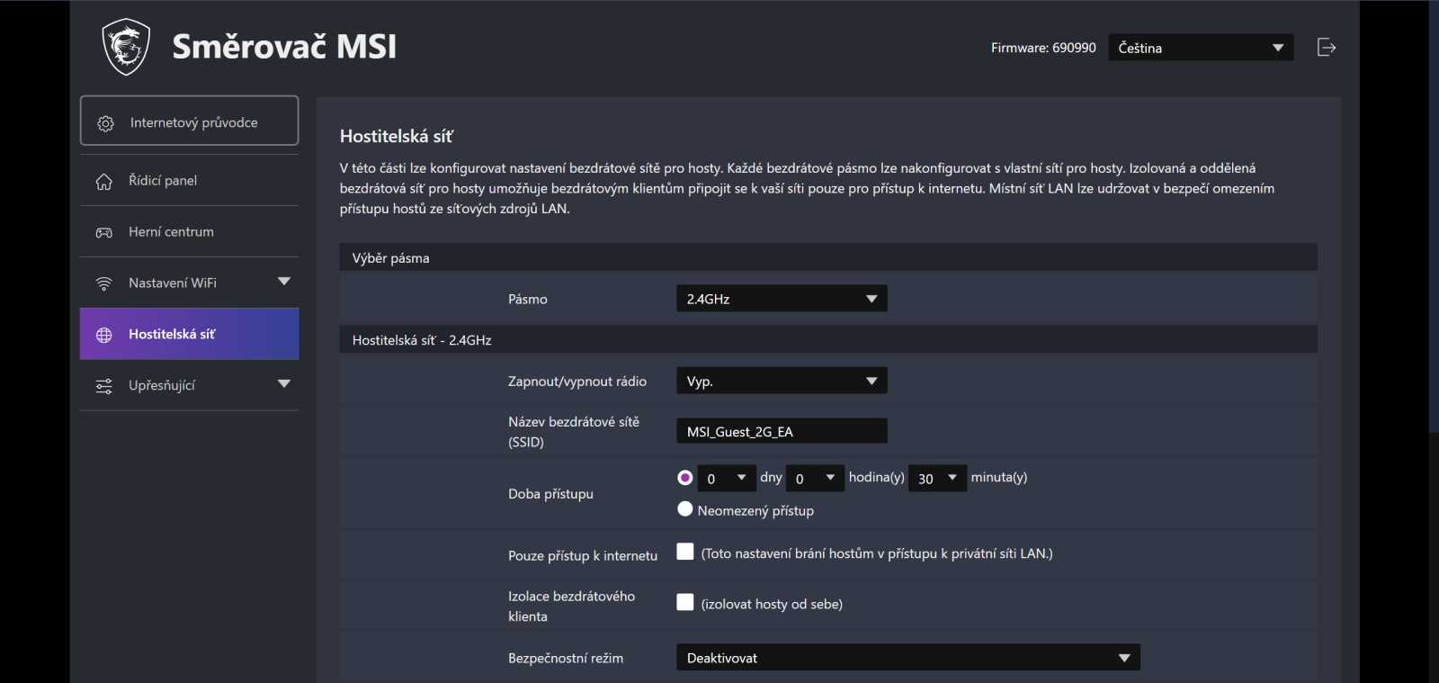1439x683 pixels.
Task: Open the Čeština language dropdown
Action: click(x=1201, y=48)
